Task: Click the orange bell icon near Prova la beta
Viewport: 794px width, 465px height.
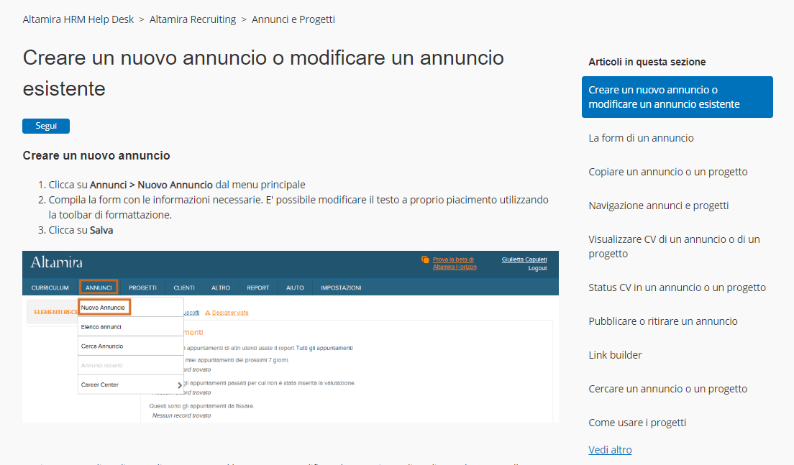Action: pyautogui.click(x=424, y=260)
